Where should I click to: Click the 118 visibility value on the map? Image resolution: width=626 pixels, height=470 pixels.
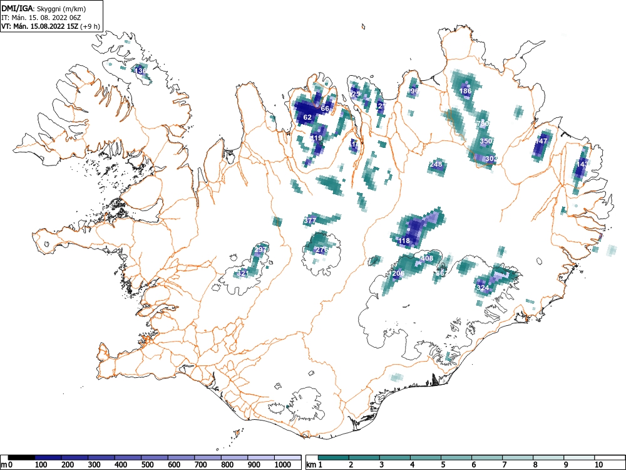pos(404,241)
